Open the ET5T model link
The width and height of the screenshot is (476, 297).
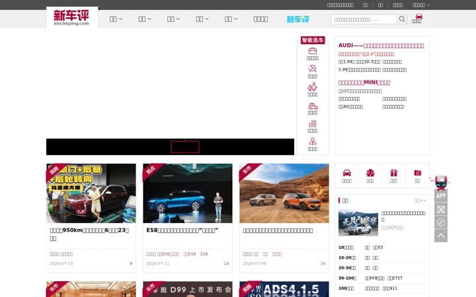pos(395,279)
